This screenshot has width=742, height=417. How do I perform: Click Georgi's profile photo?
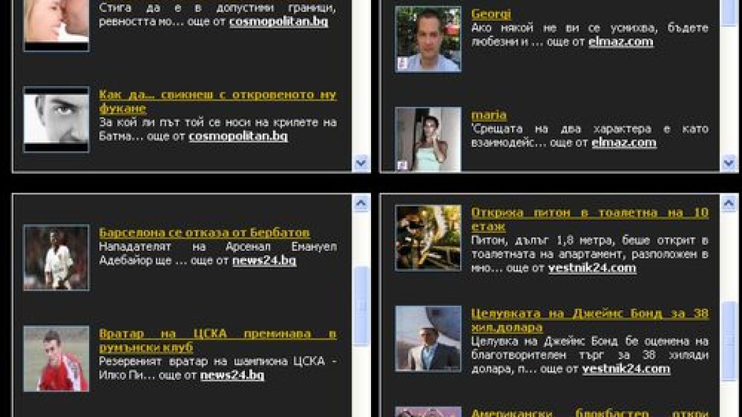click(x=428, y=40)
